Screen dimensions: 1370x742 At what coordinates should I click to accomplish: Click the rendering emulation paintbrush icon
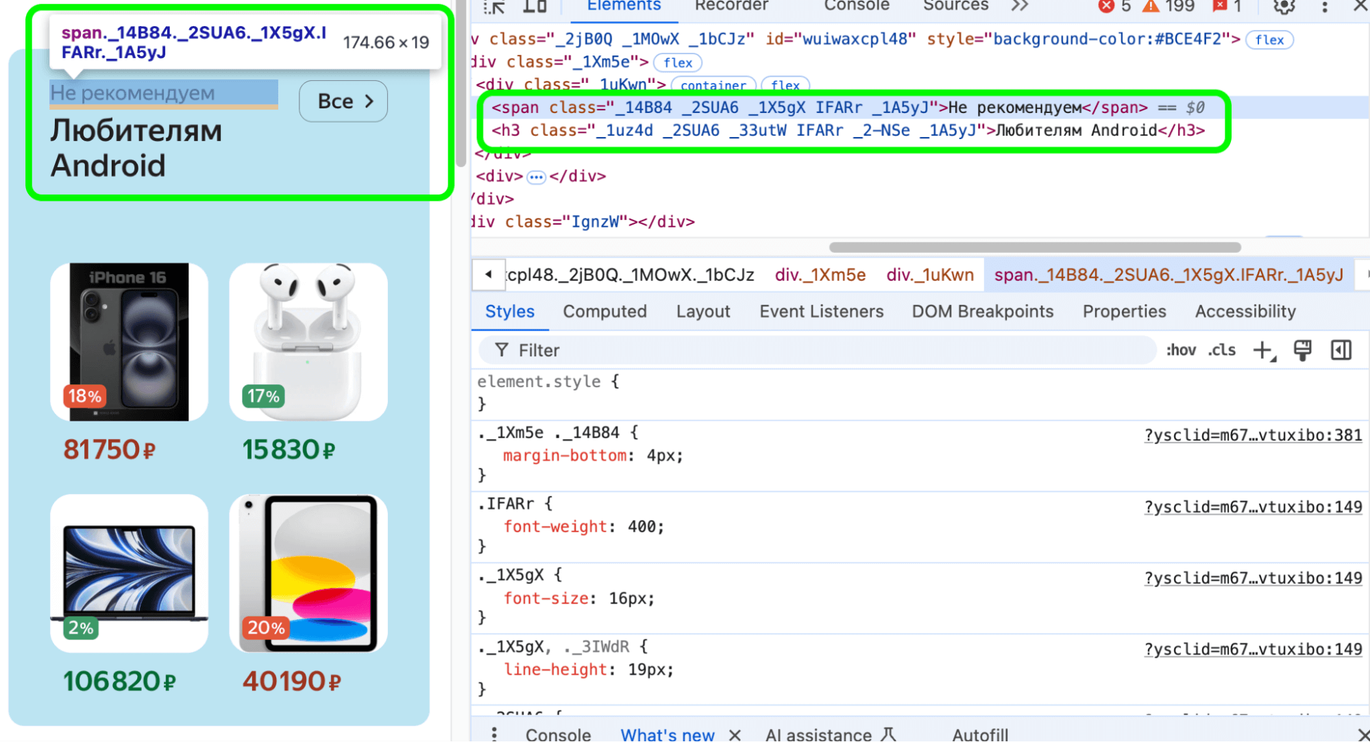(x=1302, y=351)
